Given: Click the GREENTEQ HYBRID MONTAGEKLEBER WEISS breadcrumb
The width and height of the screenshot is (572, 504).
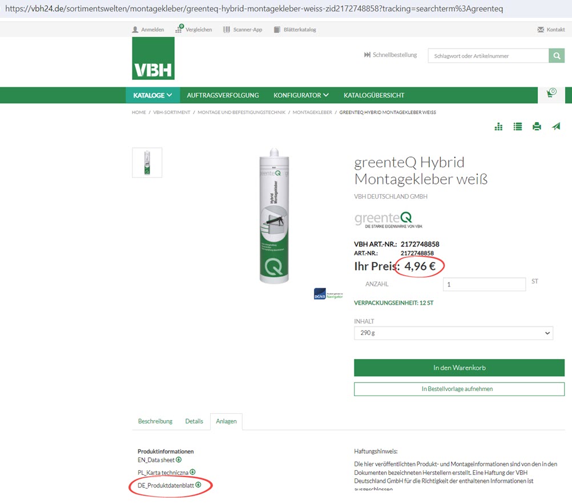Looking at the screenshot, I should click(388, 112).
